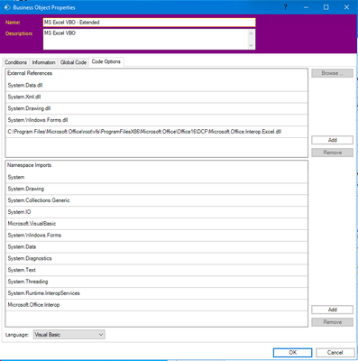This screenshot has width=358, height=361.
Task: Select the Microsoft.Office.Interop.Excel.dll path row
Action: (157, 132)
